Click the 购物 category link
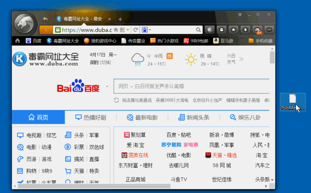 click(x=31, y=171)
